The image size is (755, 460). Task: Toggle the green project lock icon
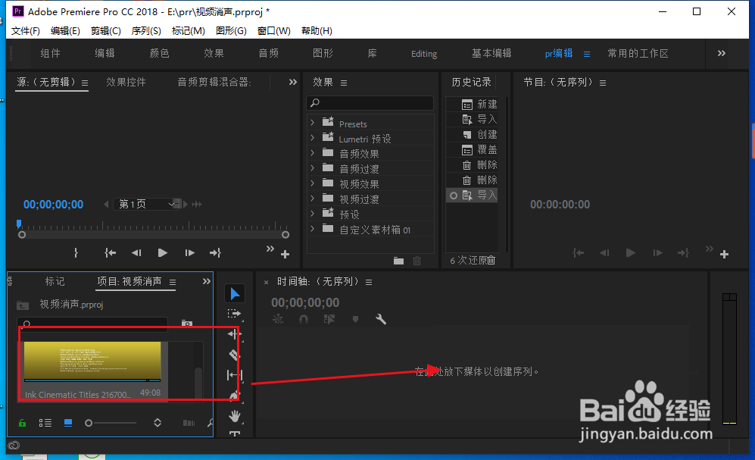click(22, 422)
